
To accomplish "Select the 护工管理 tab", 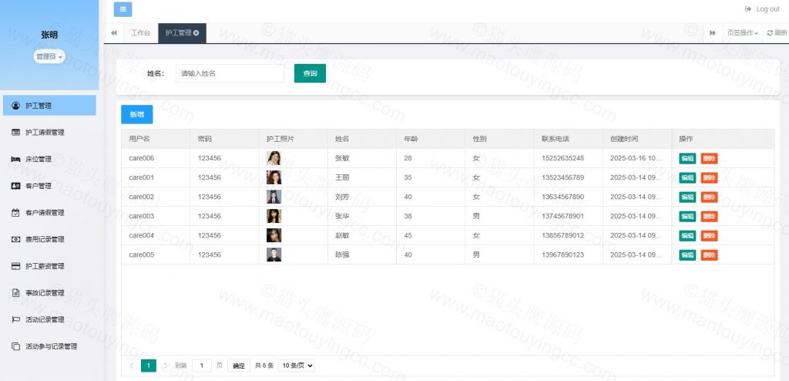I will point(182,32).
